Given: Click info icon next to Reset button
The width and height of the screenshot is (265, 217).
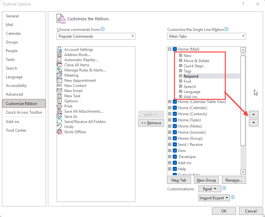Looking at the screenshot, I should (x=224, y=188).
